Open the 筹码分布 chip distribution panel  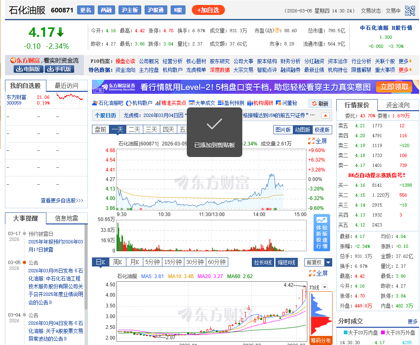(321, 340)
